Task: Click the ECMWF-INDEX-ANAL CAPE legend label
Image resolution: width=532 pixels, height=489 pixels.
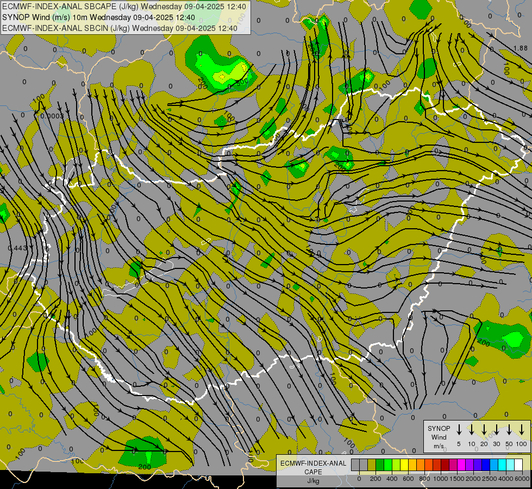Action: pos(313,468)
